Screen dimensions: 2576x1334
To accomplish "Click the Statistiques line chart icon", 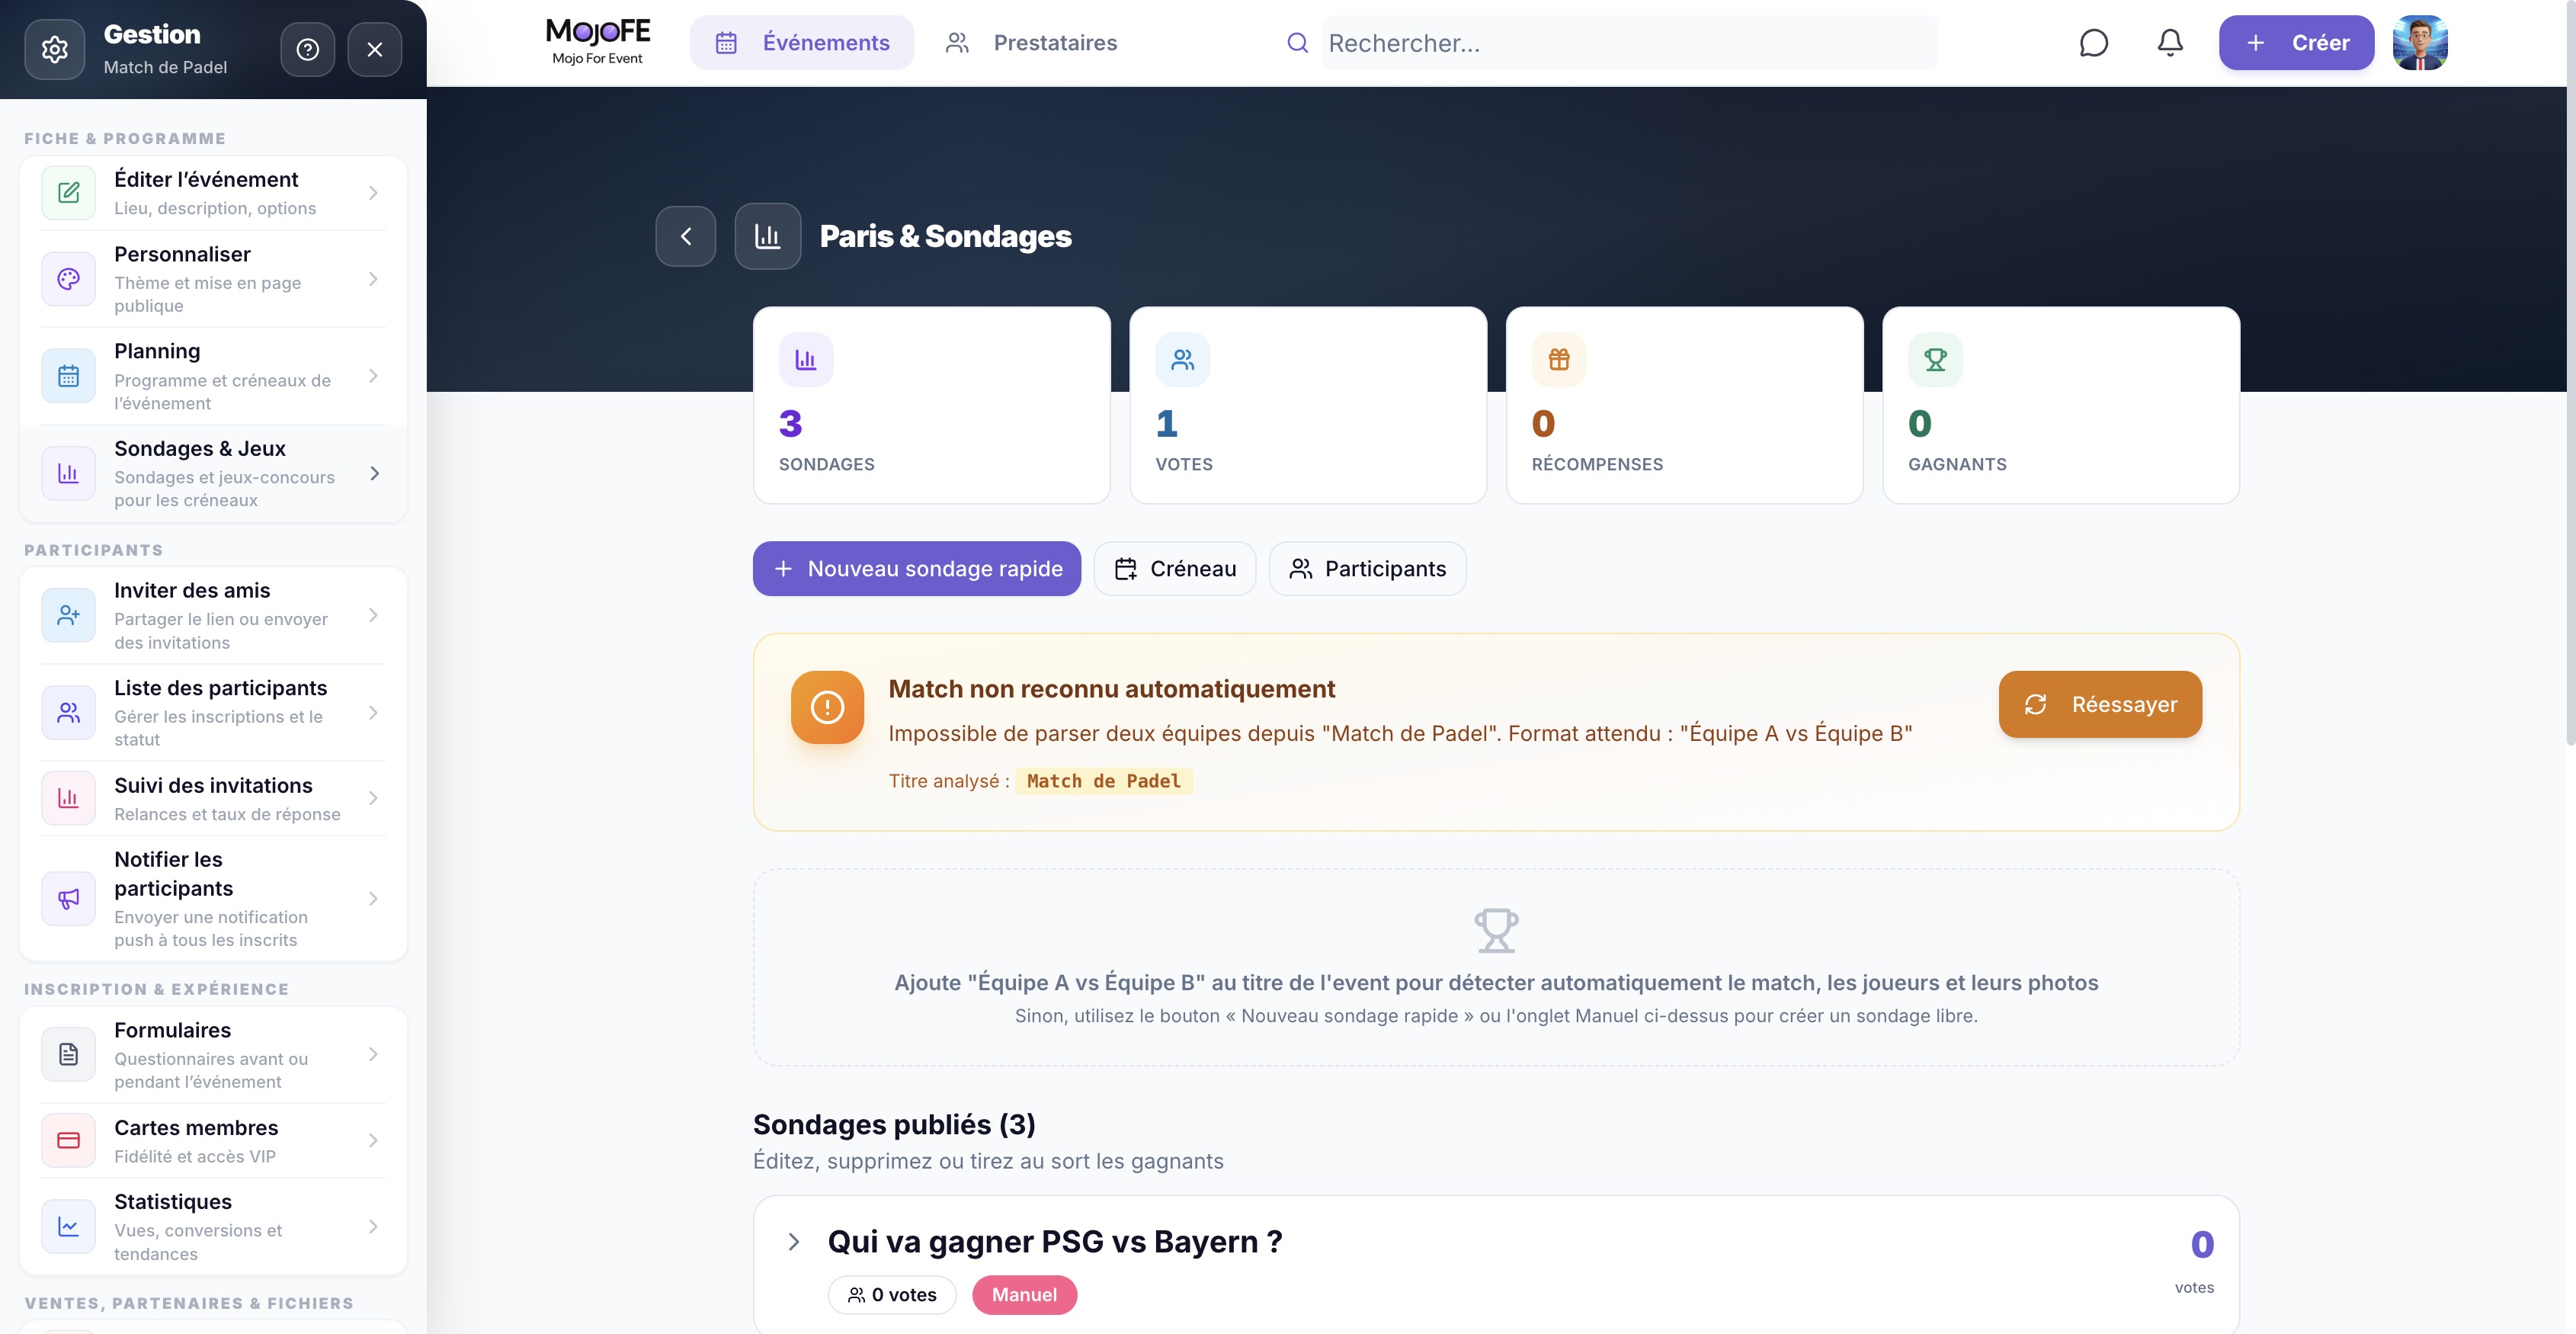I will click(68, 1226).
